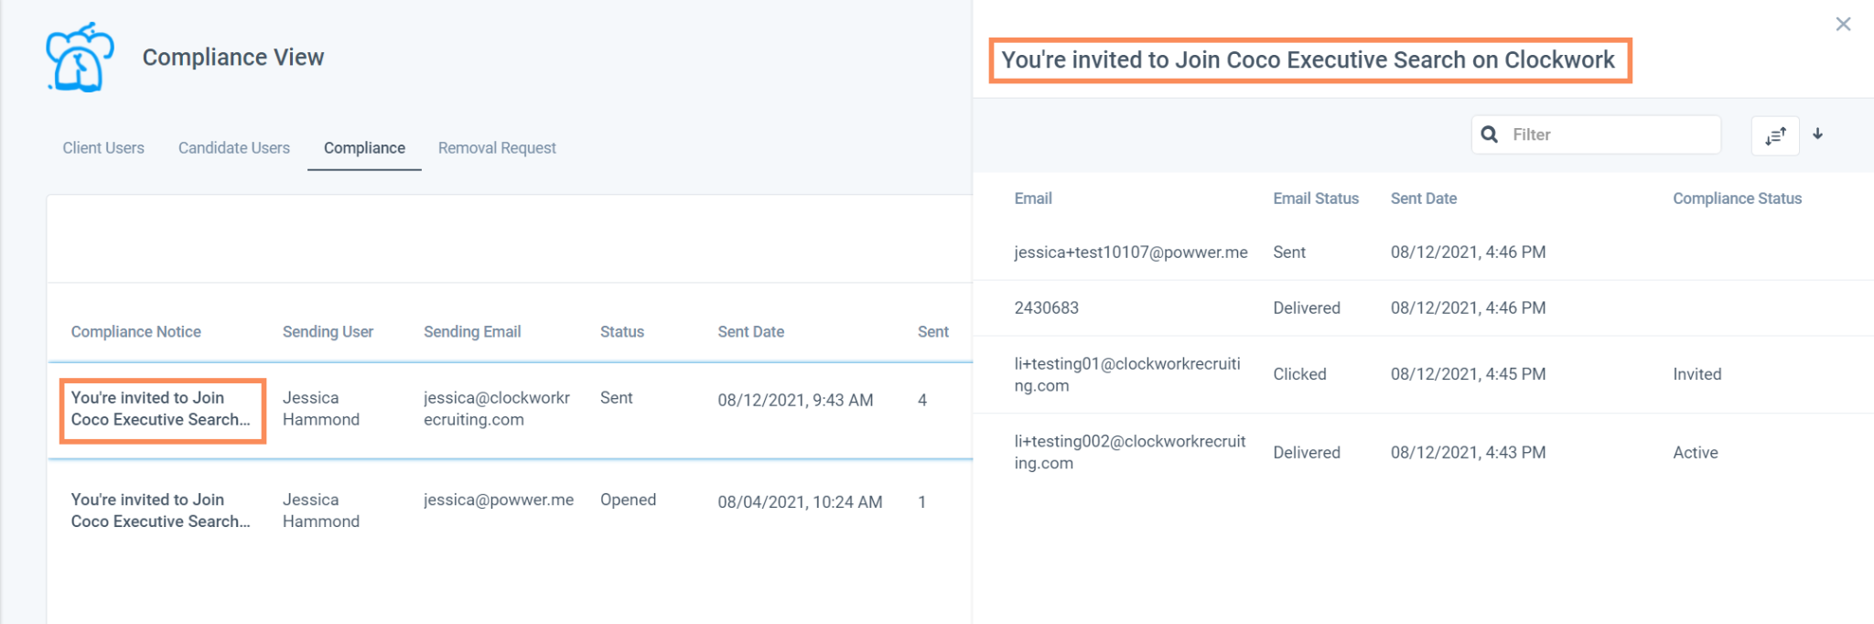Click the Compliance View page title
1874x624 pixels.
click(x=233, y=58)
